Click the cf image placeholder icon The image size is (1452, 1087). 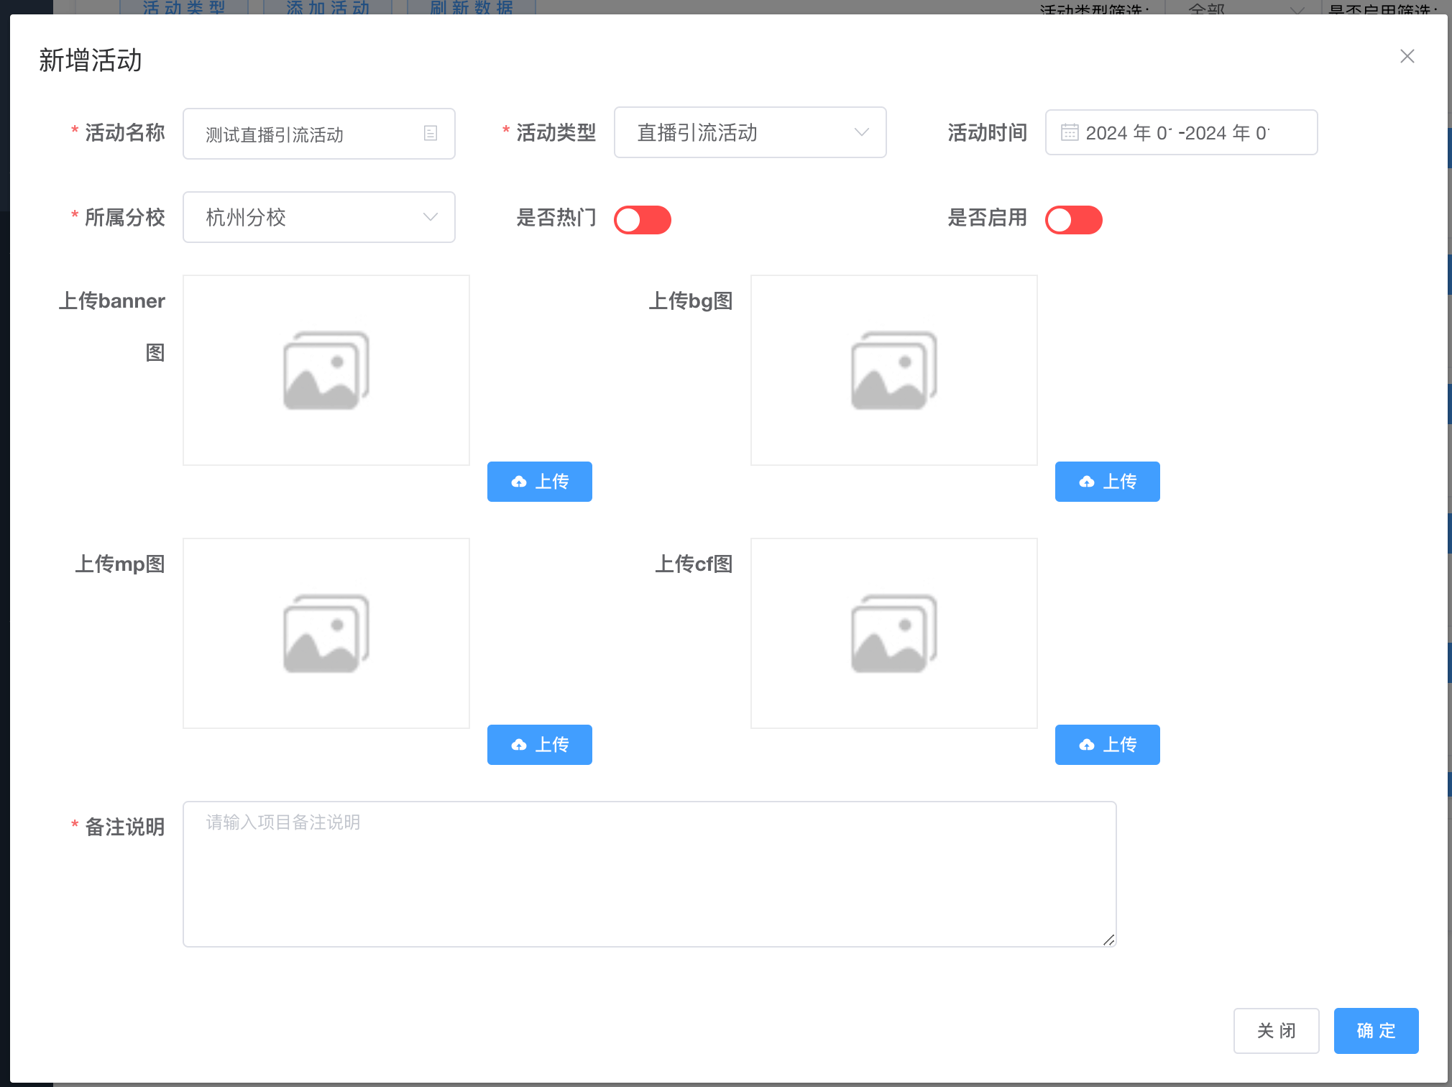point(894,633)
